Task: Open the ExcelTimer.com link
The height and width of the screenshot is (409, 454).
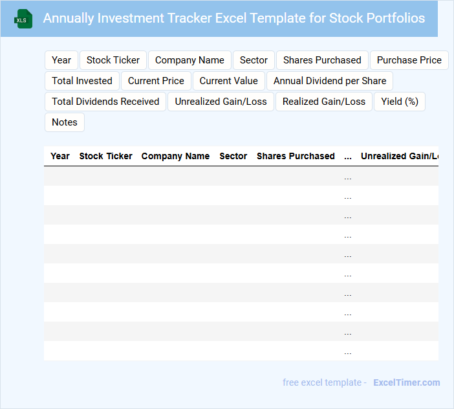Action: point(407,382)
